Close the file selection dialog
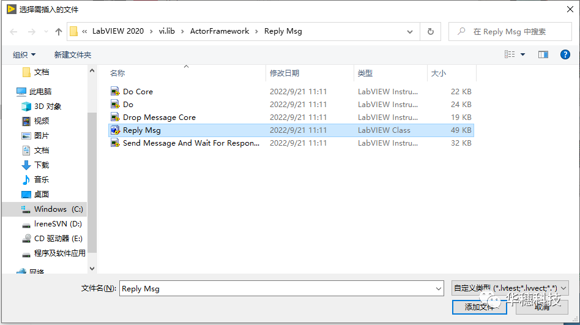This screenshot has width=580, height=325. 570,9
